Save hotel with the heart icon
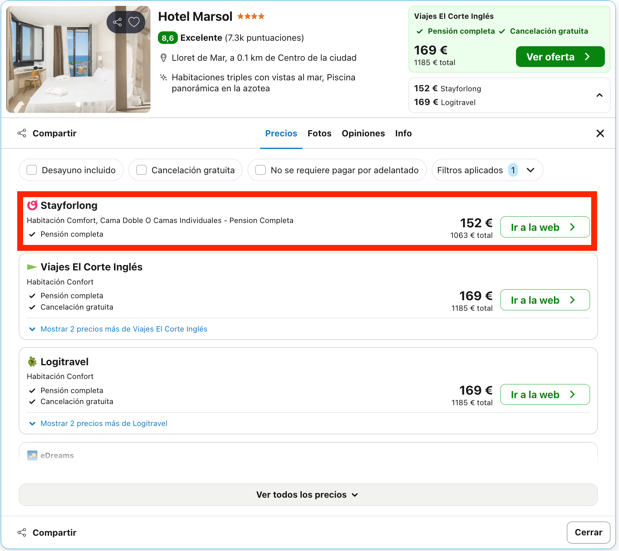The image size is (619, 551). [x=134, y=22]
